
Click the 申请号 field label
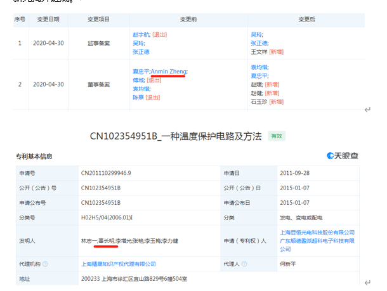[27, 173]
